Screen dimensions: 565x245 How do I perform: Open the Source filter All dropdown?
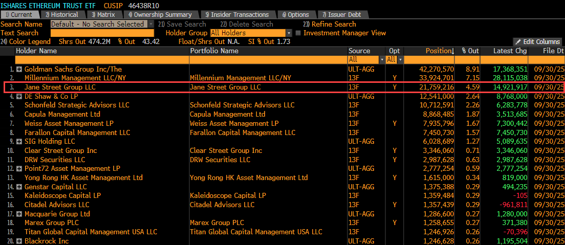(x=382, y=59)
